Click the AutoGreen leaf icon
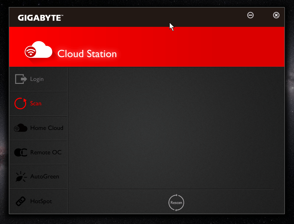294x224 pixels. point(21,177)
